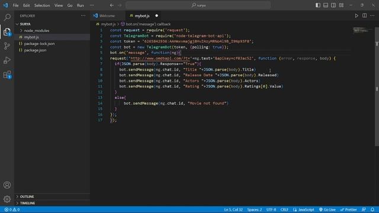Change indentation via Spaces: 2
Screen dimensions: 379x213
pyautogui.click(x=254, y=209)
